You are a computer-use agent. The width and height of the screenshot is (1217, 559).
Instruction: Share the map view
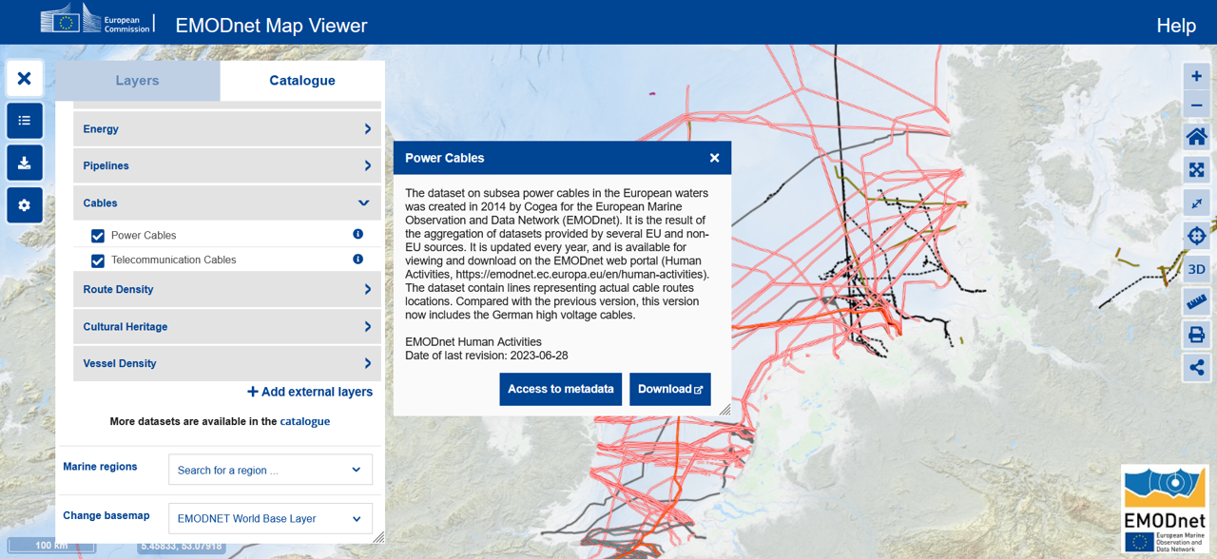(x=1196, y=367)
